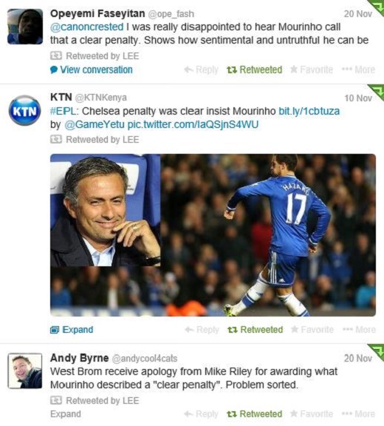Click retweet icon beside 'Retweeted by LEE' in Opeyemi tweet

pos(56,56)
